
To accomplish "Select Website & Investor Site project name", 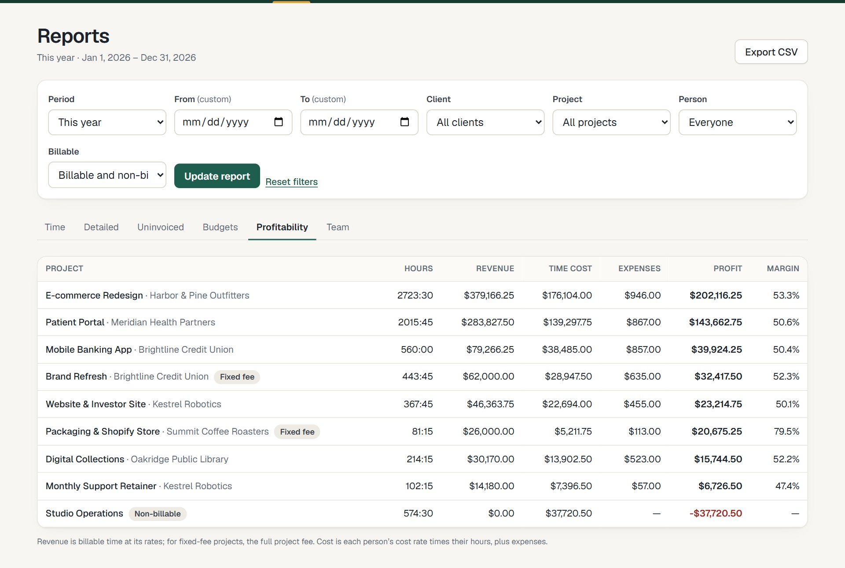I will pyautogui.click(x=96, y=404).
